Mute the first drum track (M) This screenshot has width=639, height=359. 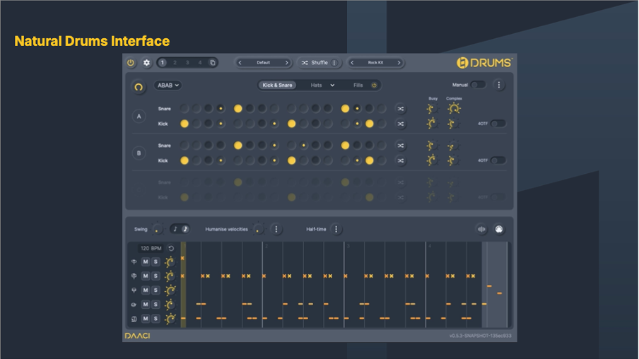(146, 261)
